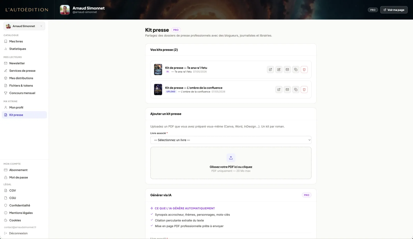
Task: Delete the L'ombre de la confluence kit
Action: pyautogui.click(x=304, y=90)
